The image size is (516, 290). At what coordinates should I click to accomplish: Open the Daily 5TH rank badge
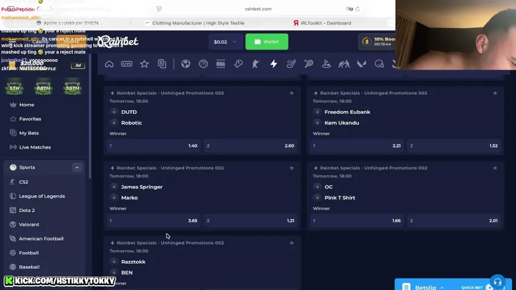(x=15, y=87)
